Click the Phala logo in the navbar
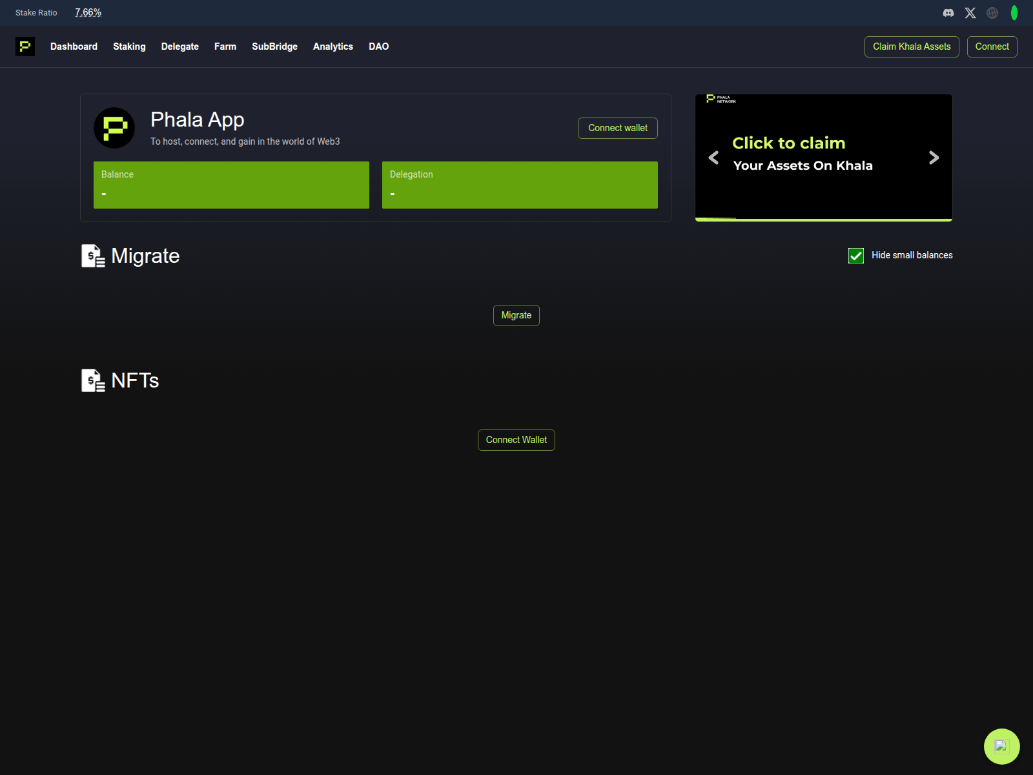Screen dimensions: 1033x775 pos(25,46)
